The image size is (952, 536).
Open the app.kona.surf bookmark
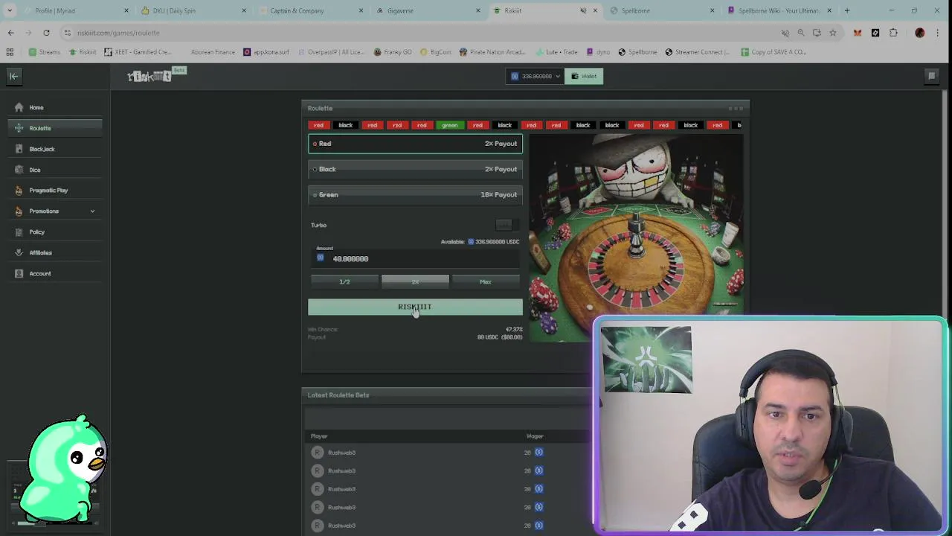[266, 52]
